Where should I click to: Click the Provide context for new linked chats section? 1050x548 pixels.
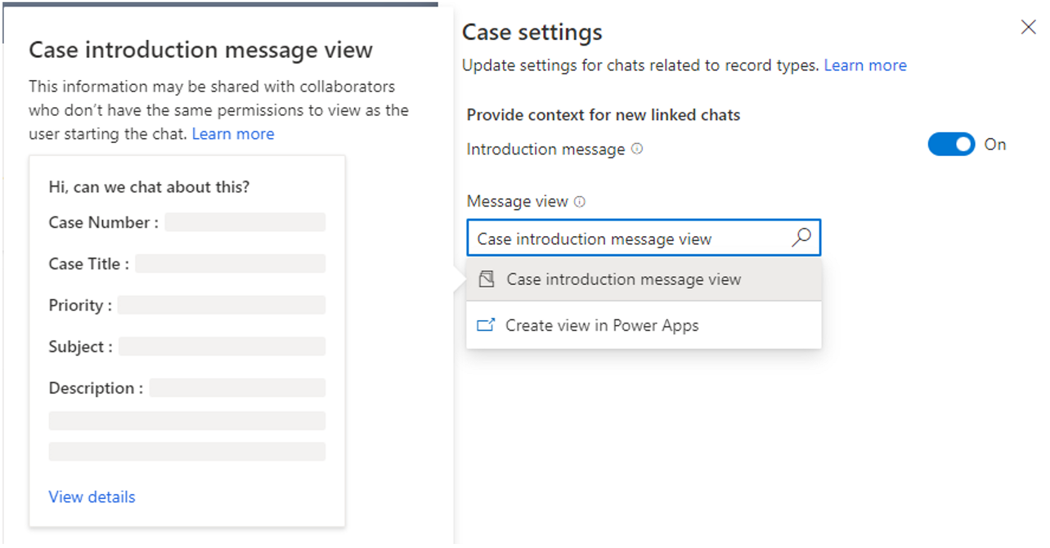point(603,115)
